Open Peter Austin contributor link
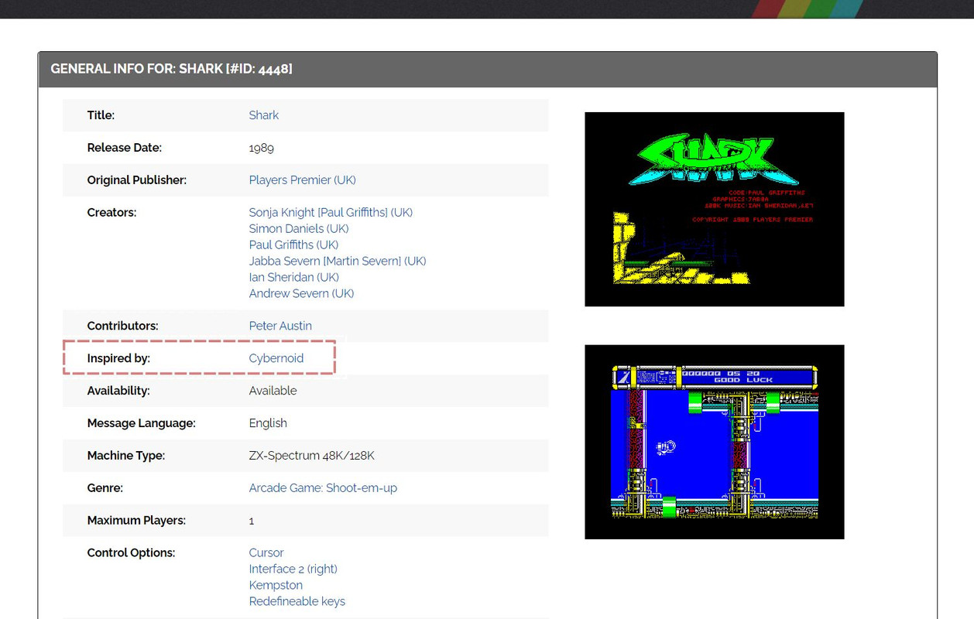Screen dimensions: 974x619 point(280,327)
